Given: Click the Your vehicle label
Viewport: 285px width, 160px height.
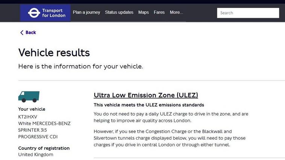Looking at the screenshot, I should (x=32, y=109).
